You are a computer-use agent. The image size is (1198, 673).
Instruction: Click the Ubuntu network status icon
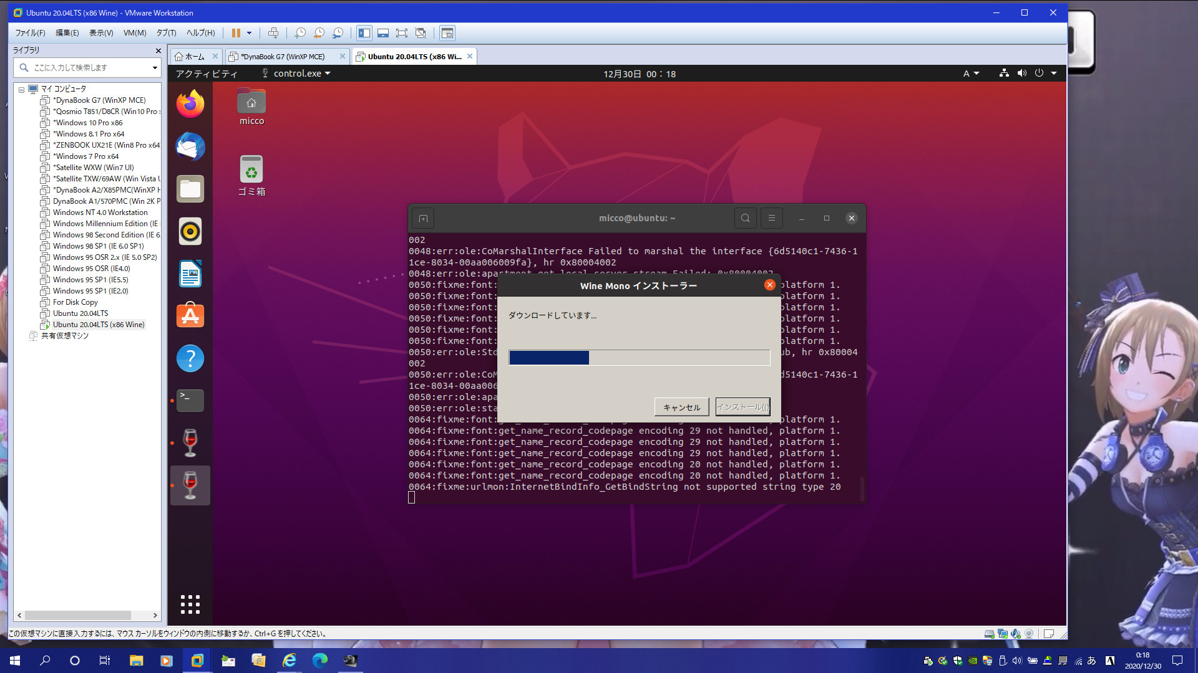point(1004,74)
